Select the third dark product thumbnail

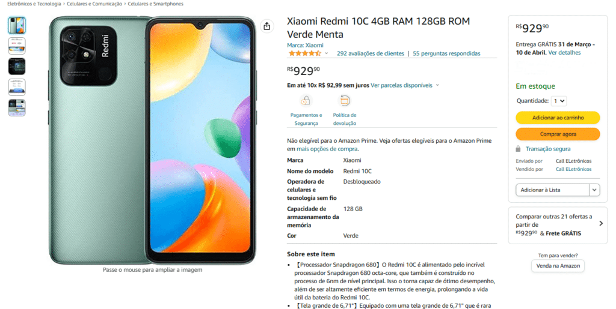[x=17, y=66]
